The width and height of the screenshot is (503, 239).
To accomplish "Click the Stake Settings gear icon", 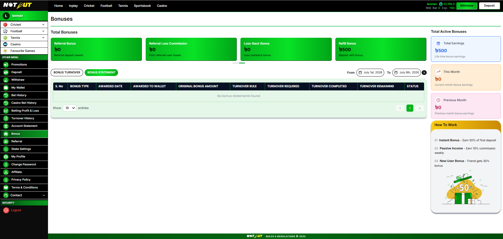I will click(6, 149).
